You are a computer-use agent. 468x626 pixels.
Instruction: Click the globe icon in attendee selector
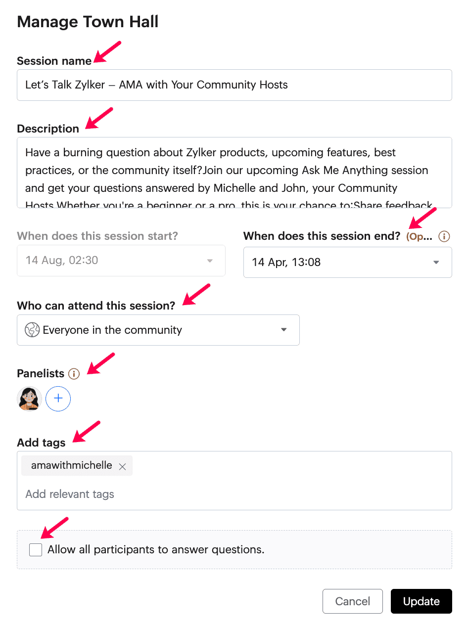[32, 330]
